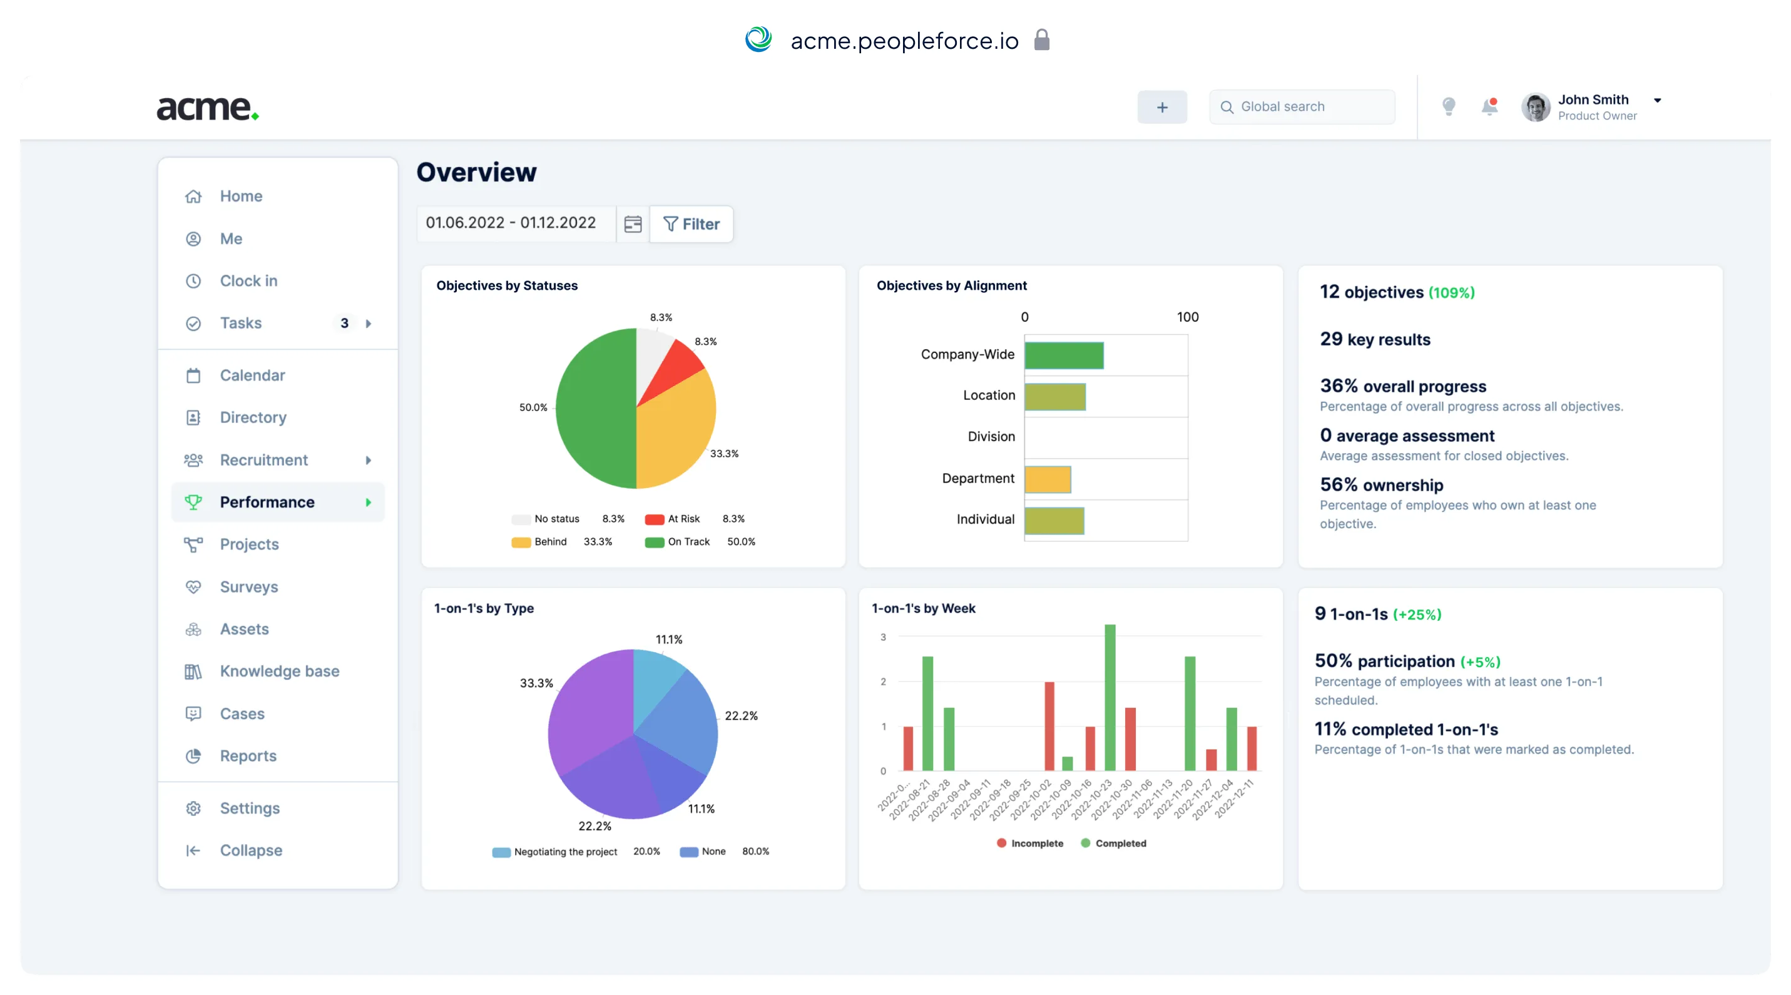Focus the Global search field

pyautogui.click(x=1302, y=106)
